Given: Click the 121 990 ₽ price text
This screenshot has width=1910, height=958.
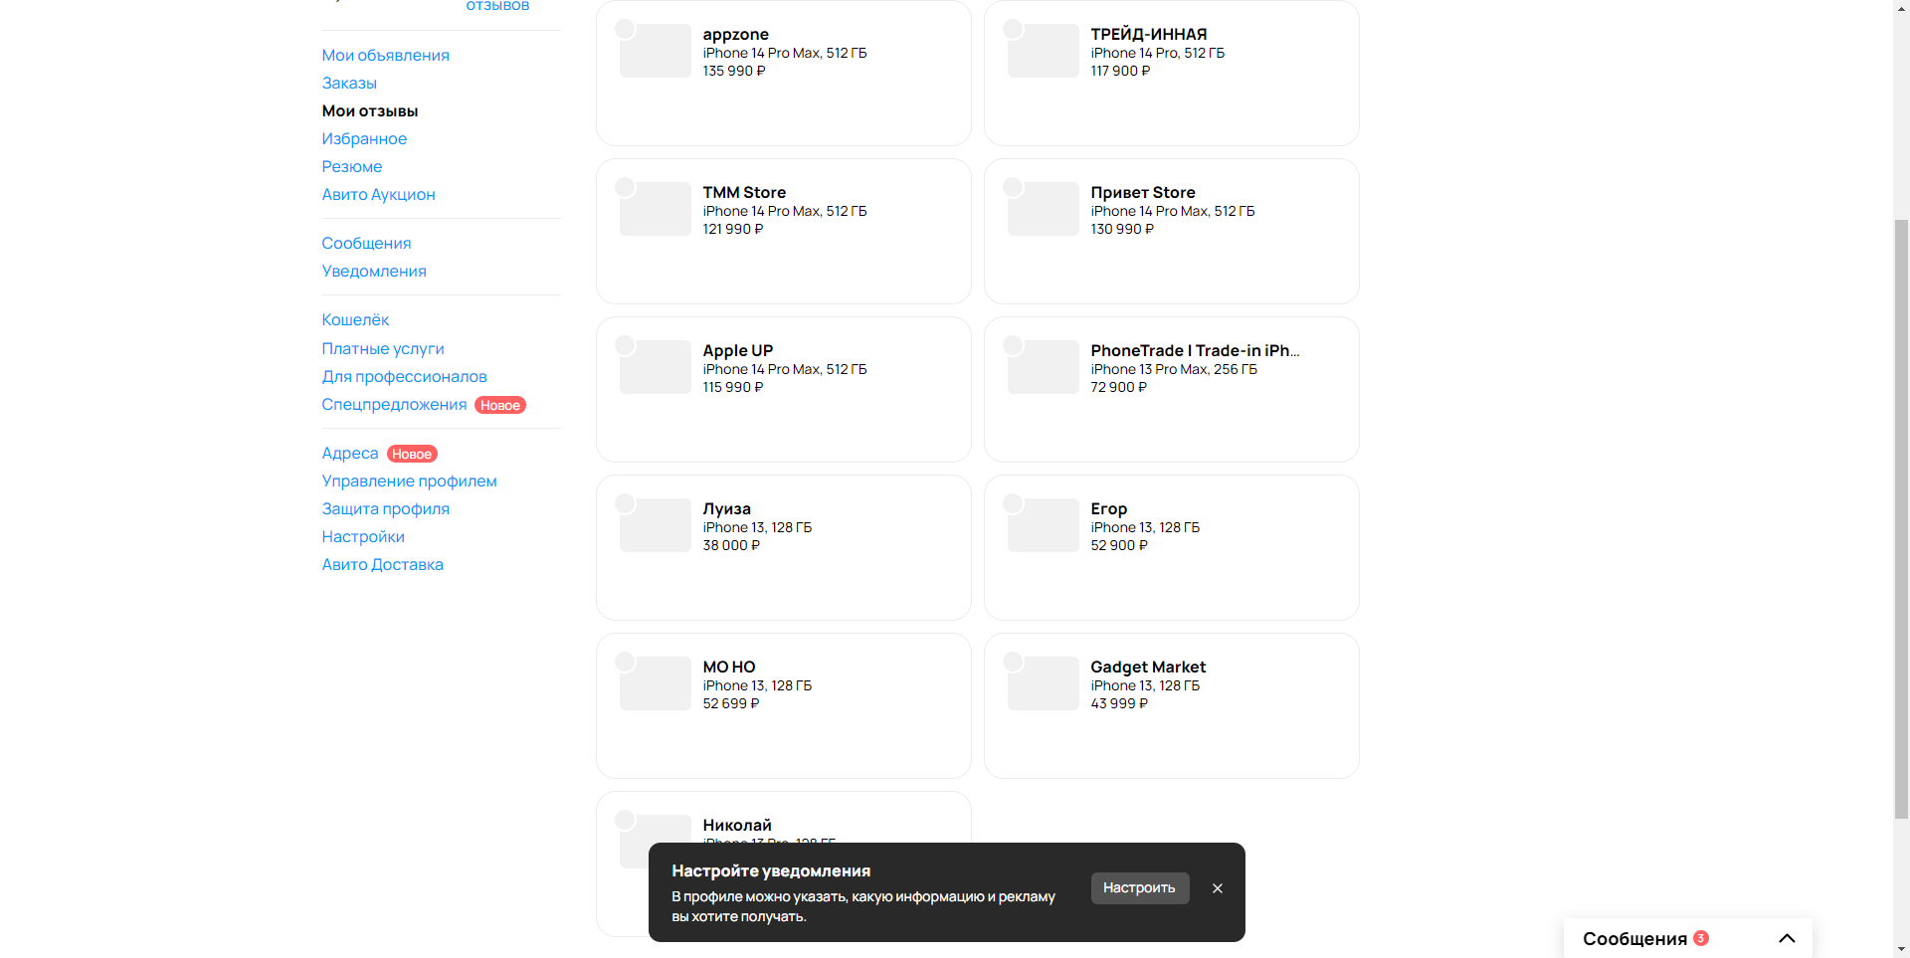Looking at the screenshot, I should click(733, 230).
